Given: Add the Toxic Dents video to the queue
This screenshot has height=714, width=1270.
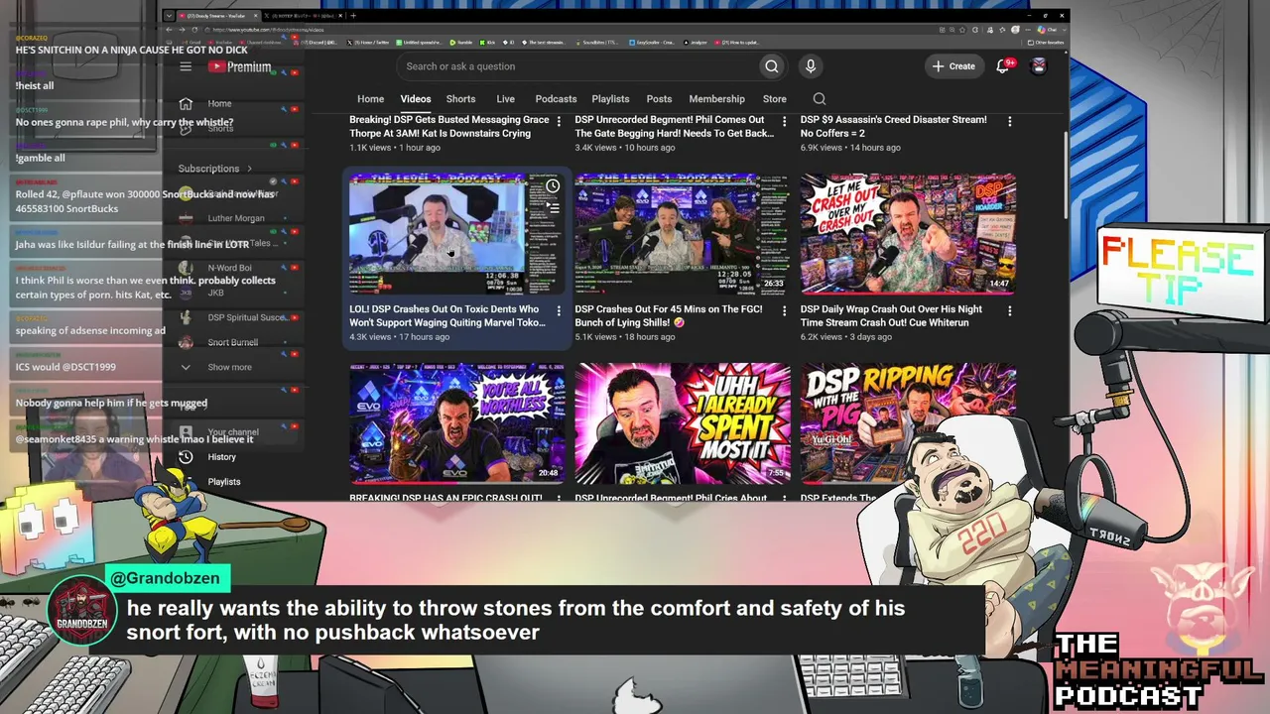Looking at the screenshot, I should pyautogui.click(x=553, y=207).
